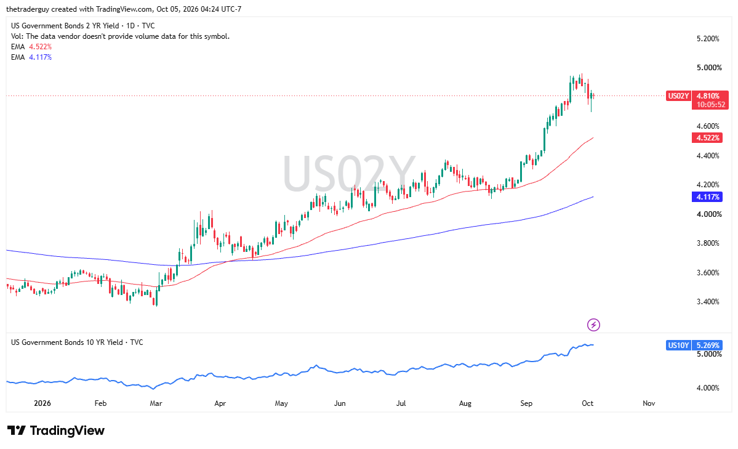Select the red EMA 4.522% legend entry

tap(31, 47)
